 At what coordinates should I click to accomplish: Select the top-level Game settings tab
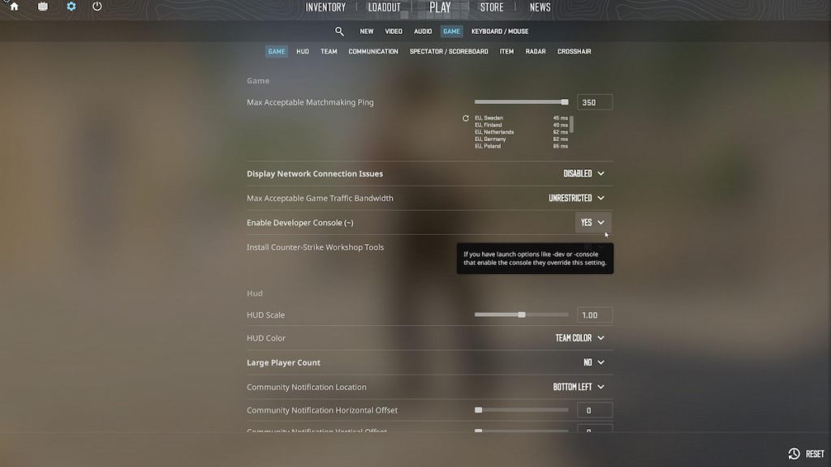pos(451,32)
